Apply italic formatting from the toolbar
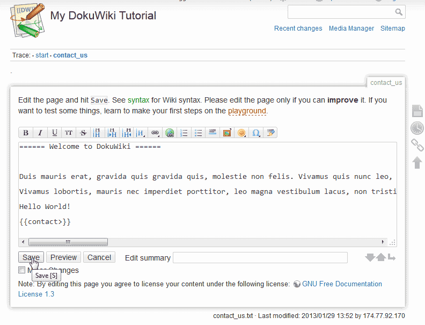The width and height of the screenshot is (425, 325). (x=40, y=133)
